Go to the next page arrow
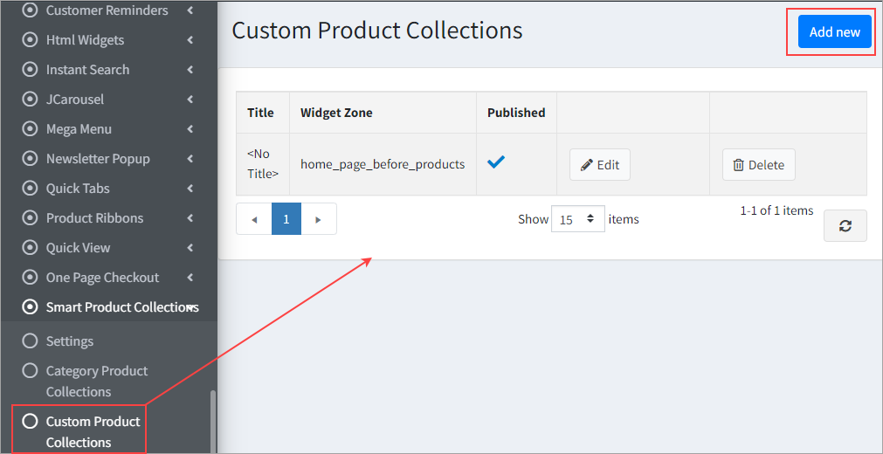This screenshot has width=883, height=454. (x=319, y=219)
